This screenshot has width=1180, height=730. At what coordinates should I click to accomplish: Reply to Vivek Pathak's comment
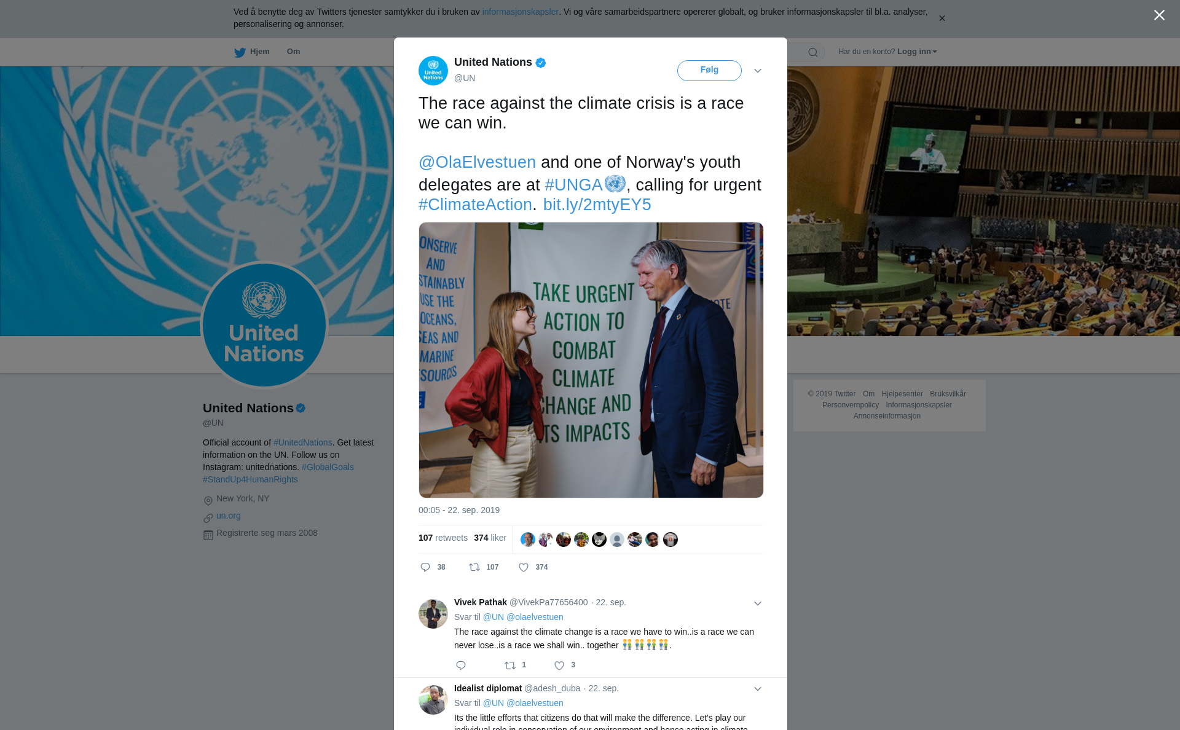tap(461, 665)
